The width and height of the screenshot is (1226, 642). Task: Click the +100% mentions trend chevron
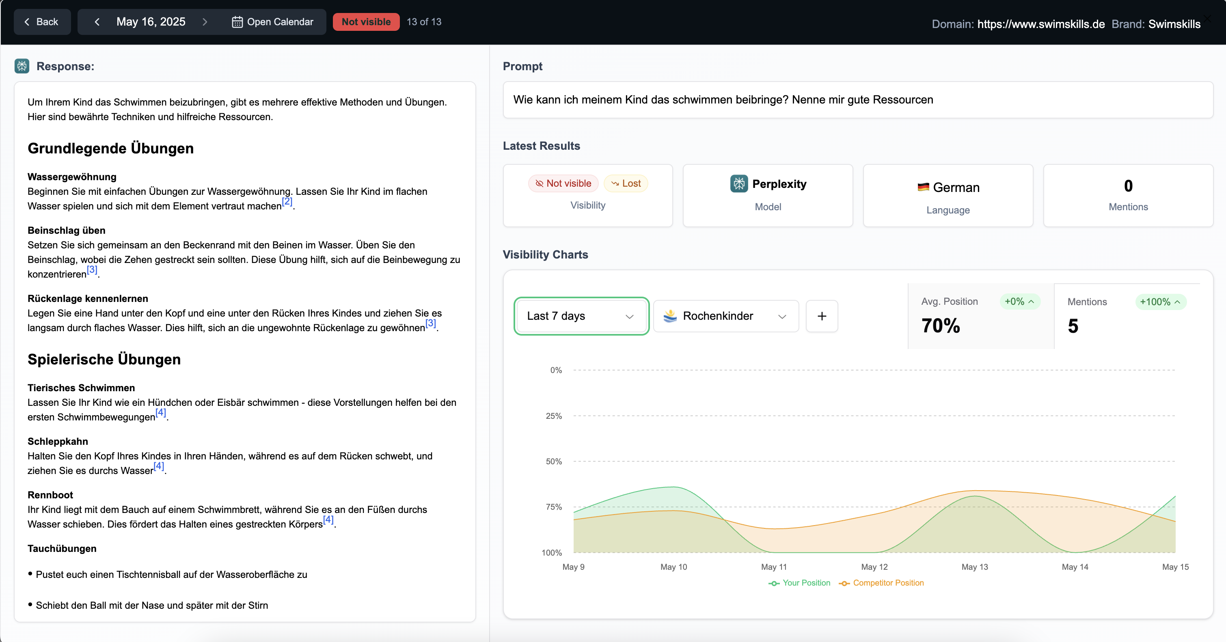point(1177,302)
